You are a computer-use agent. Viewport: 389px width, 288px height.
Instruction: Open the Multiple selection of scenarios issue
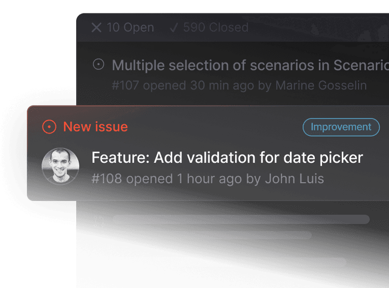click(x=250, y=65)
